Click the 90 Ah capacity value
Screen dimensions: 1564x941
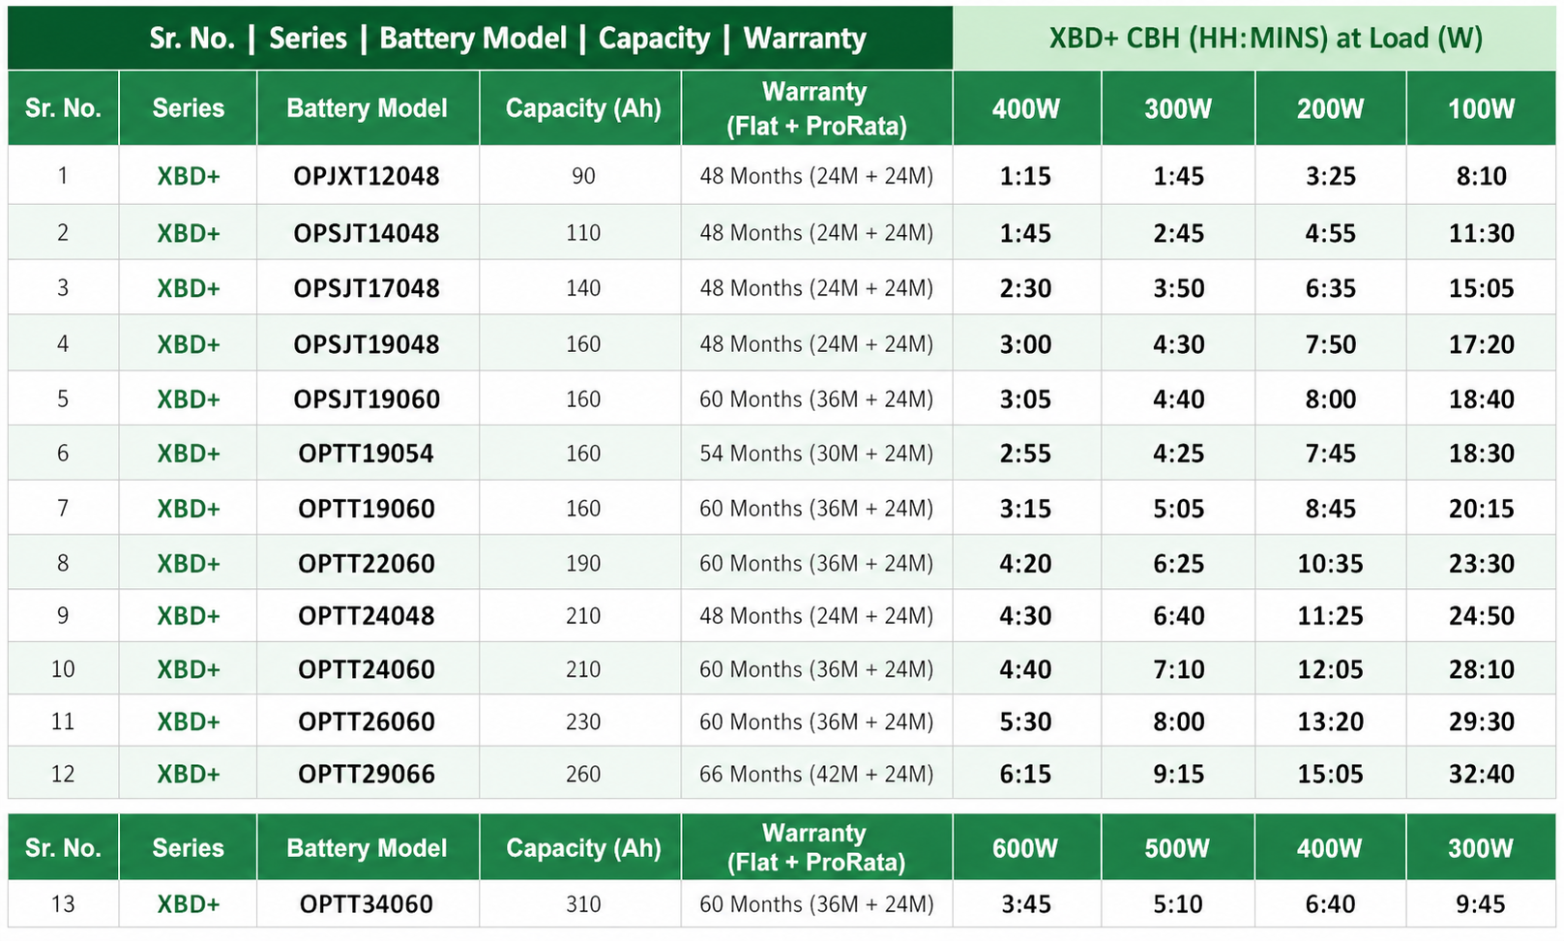coord(583,176)
